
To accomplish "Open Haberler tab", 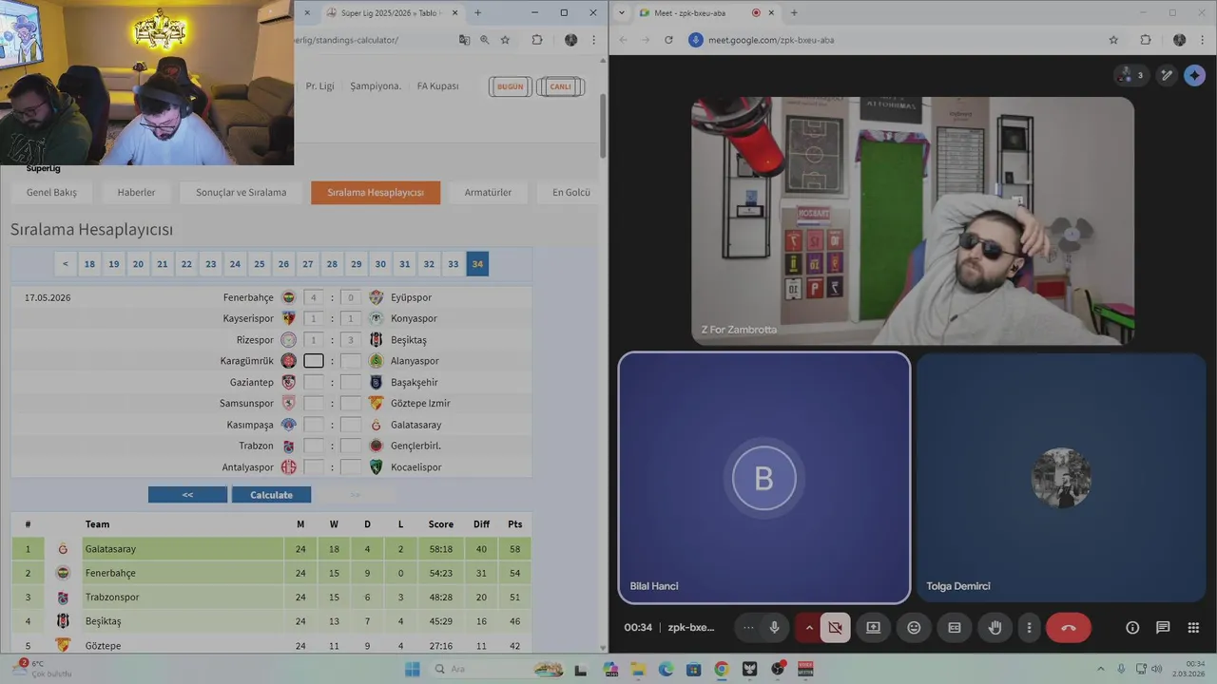I will point(136,192).
